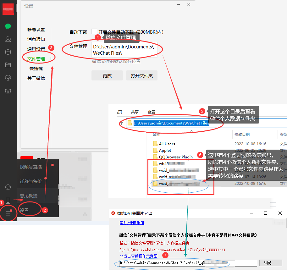Select 消息通知 settings tab
The height and width of the screenshot is (270, 287).
36,39
